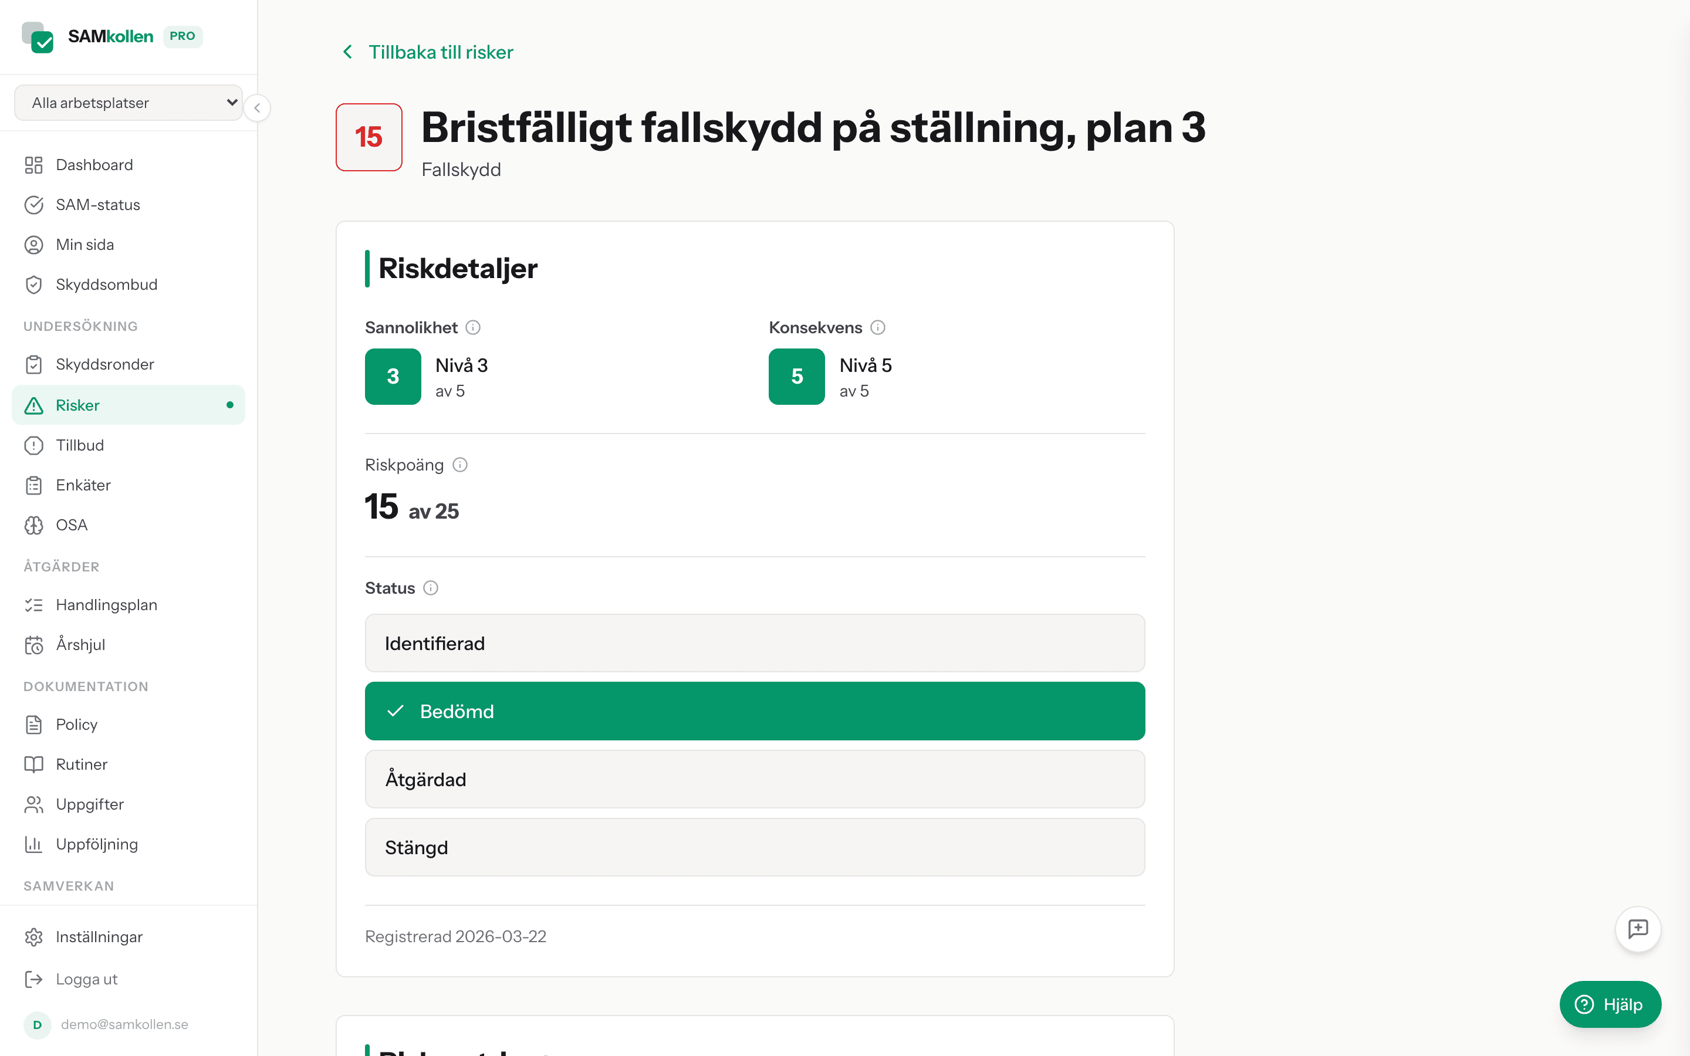
Task: Open the Hjälp support button
Action: (x=1610, y=1004)
